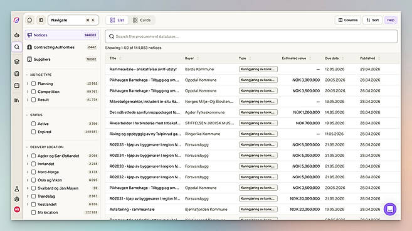Open the Asfaltering - rammeavtale notice

point(132,210)
